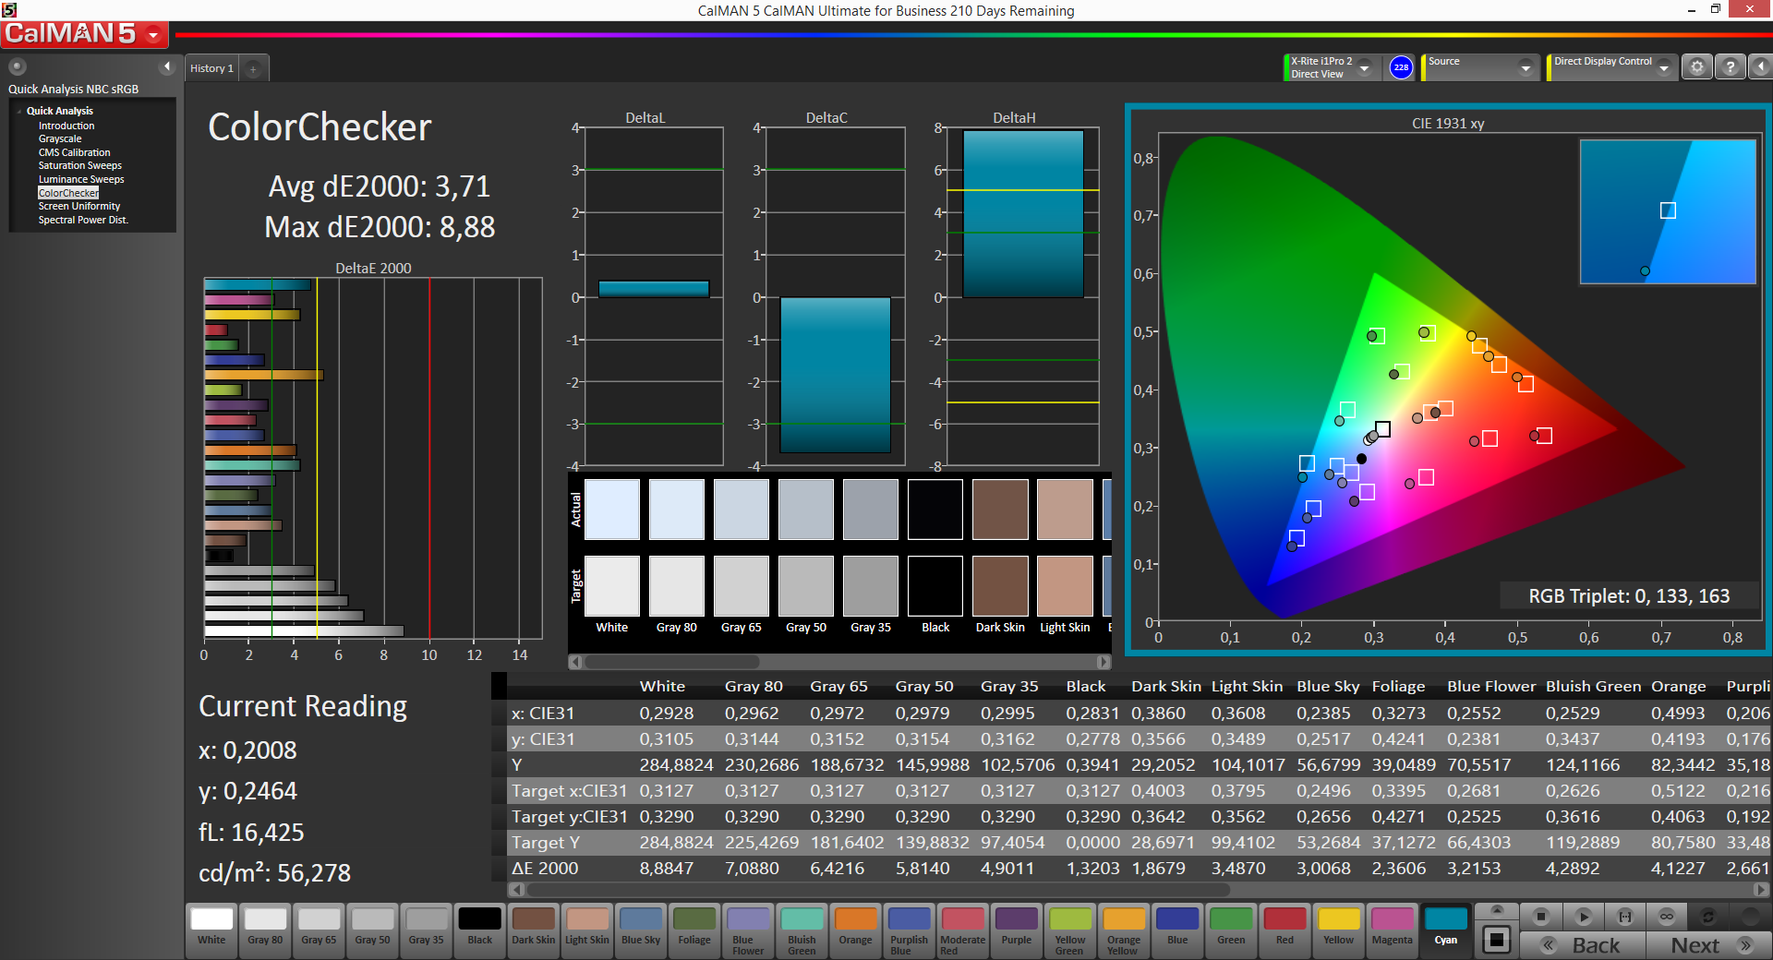1773x960 pixels.
Task: Open the Luminance Sweeps page
Action: 81,179
